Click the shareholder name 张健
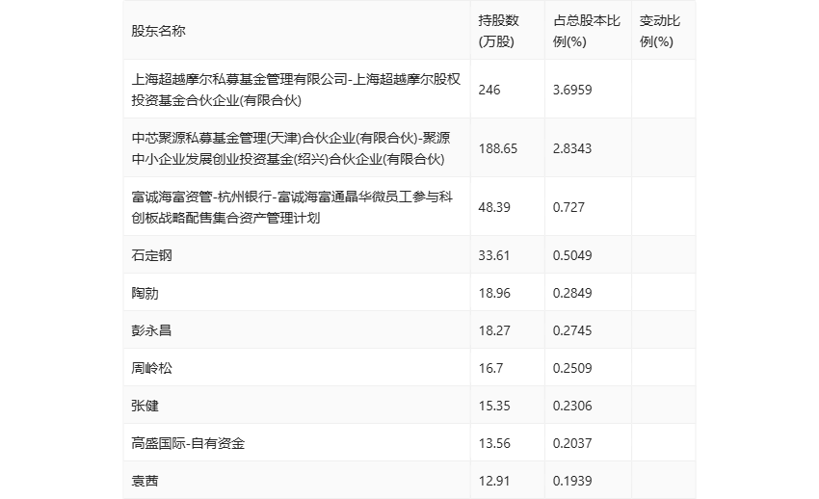This screenshot has width=819, height=499. pos(145,406)
